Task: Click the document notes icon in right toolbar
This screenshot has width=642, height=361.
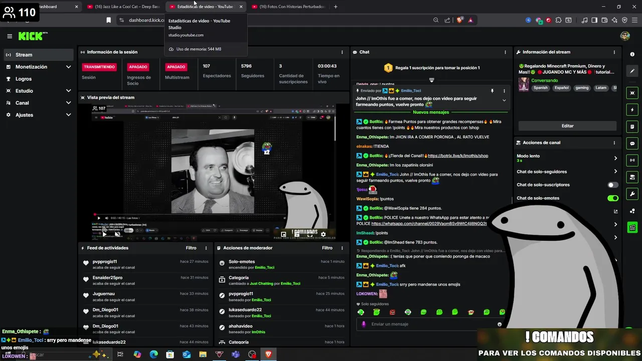Action: click(632, 126)
